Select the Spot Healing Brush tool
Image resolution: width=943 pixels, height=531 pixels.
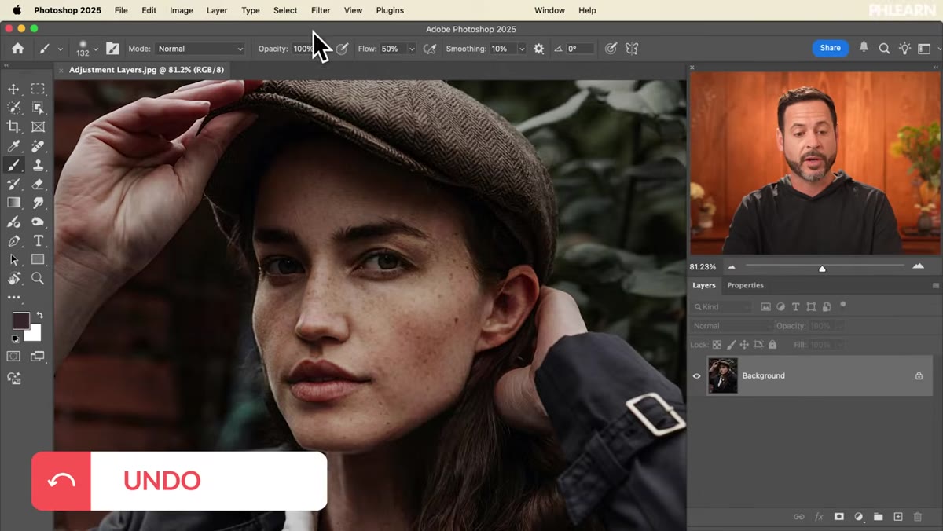pyautogui.click(x=38, y=146)
